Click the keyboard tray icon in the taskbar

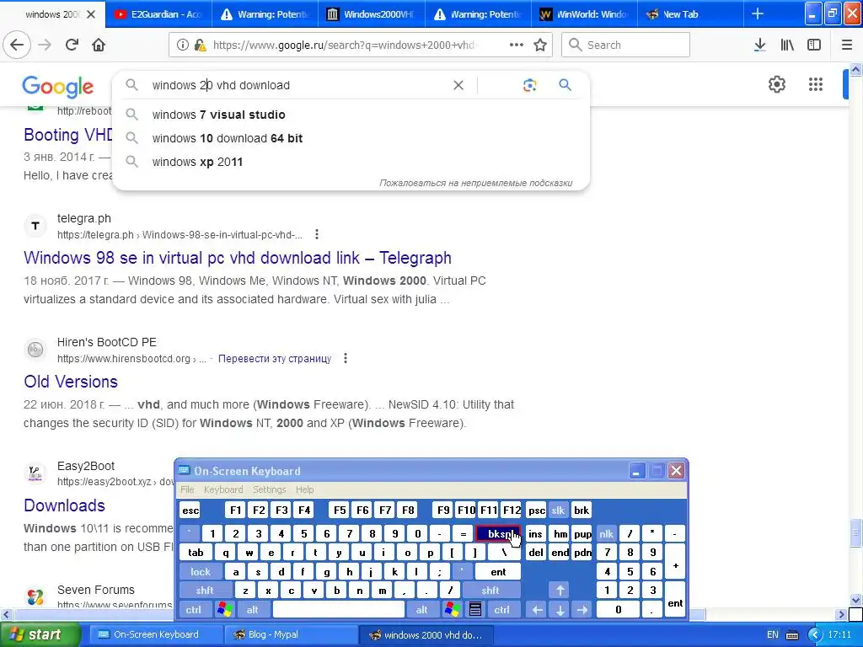pyautogui.click(x=792, y=635)
